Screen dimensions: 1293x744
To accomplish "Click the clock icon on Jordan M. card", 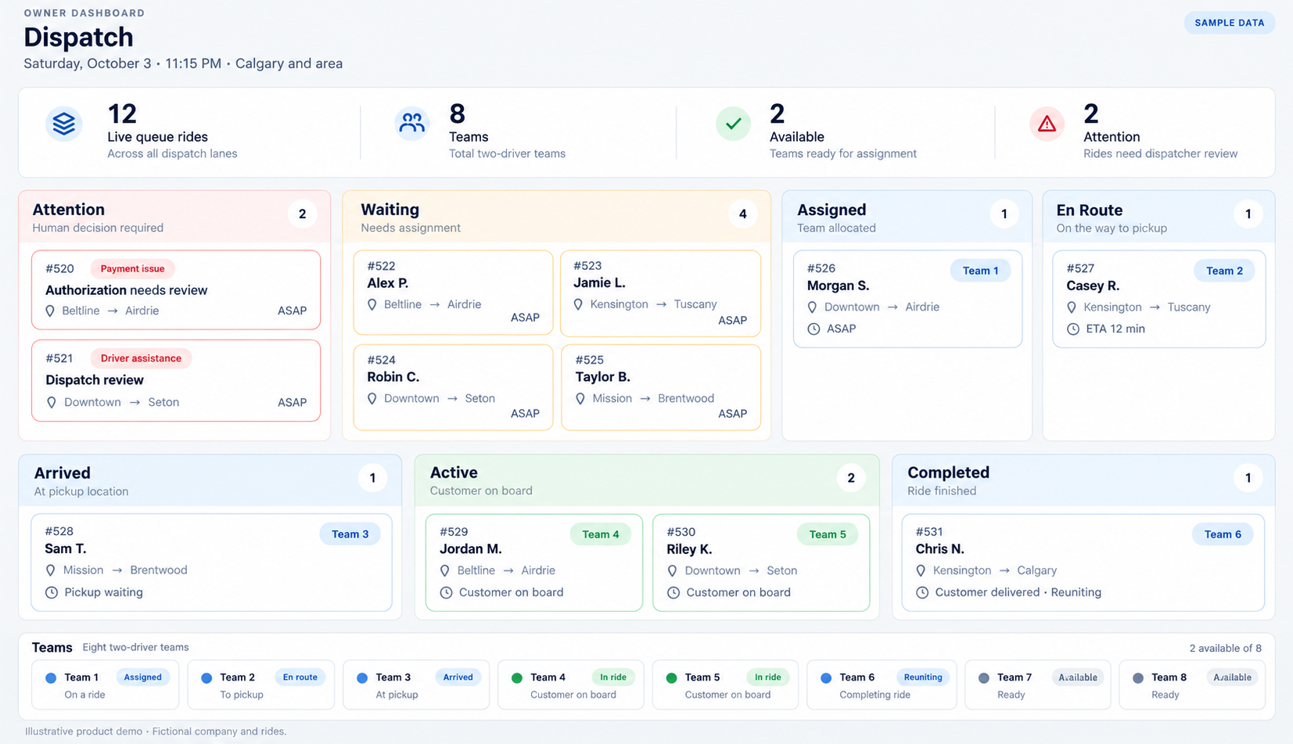I will click(446, 592).
